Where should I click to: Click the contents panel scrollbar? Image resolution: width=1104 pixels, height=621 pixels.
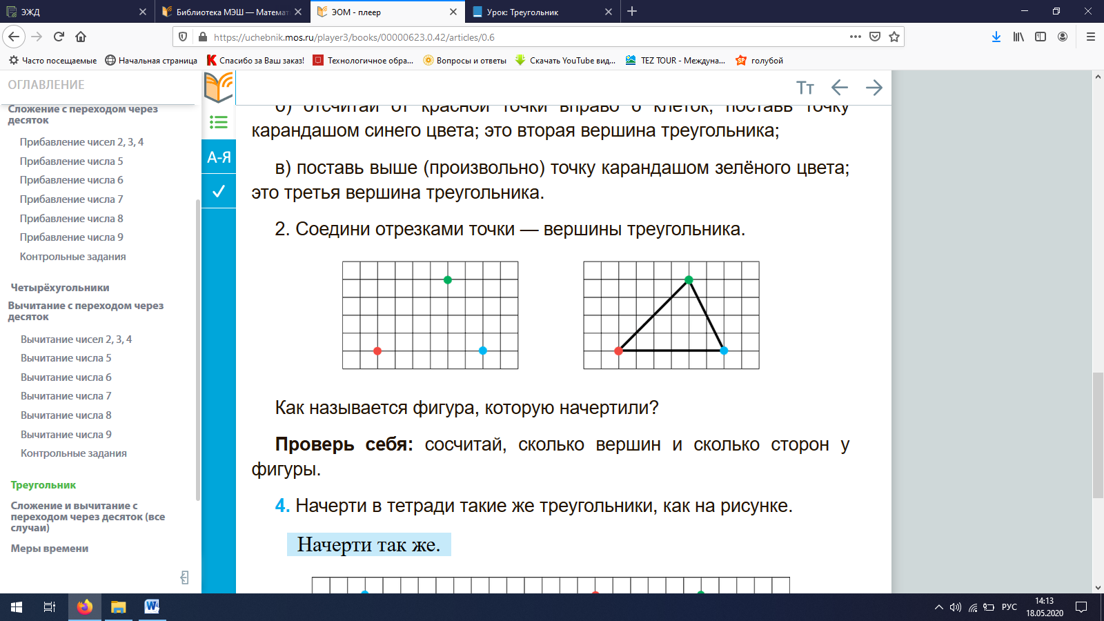pos(198,350)
